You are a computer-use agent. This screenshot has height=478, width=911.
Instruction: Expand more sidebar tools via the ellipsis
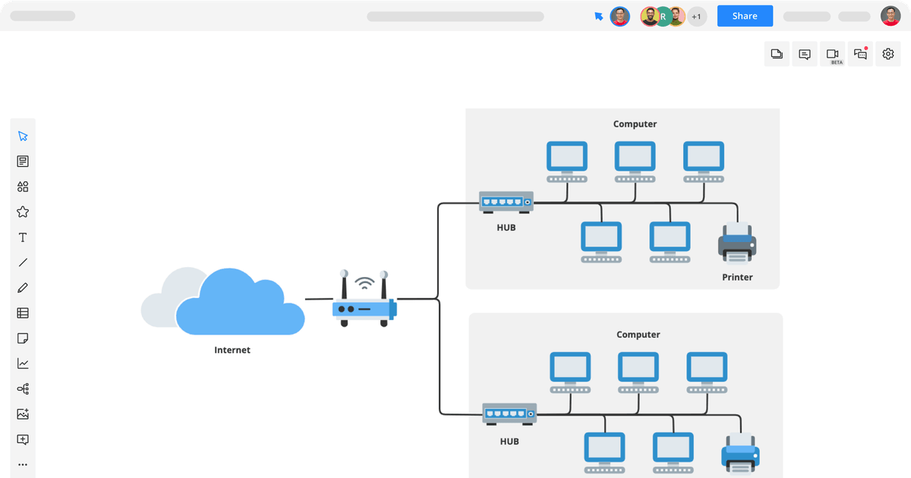23,464
